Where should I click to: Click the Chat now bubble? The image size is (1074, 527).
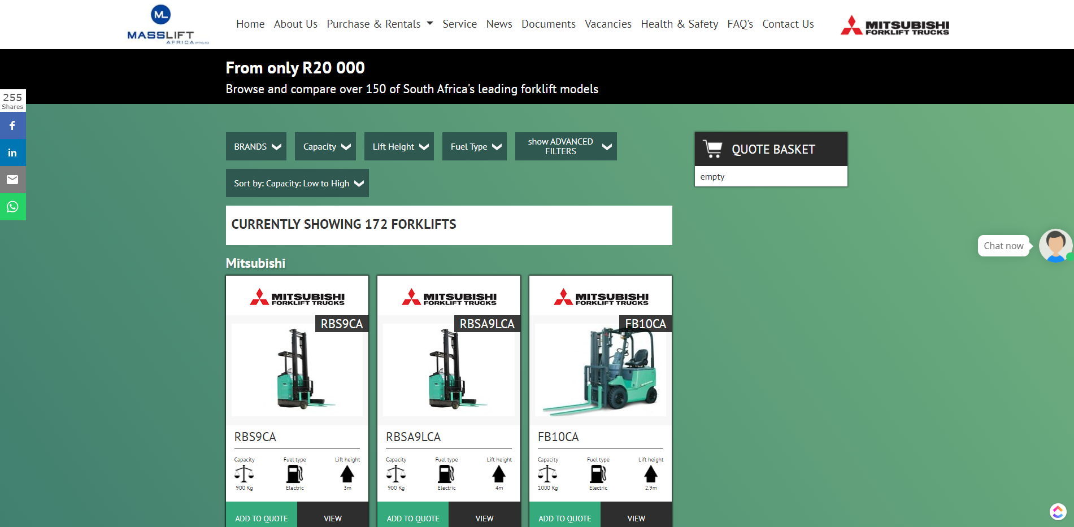coord(1004,246)
